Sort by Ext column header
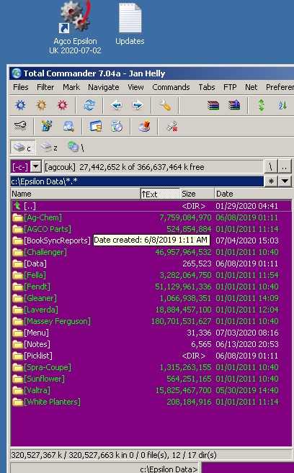 point(160,194)
